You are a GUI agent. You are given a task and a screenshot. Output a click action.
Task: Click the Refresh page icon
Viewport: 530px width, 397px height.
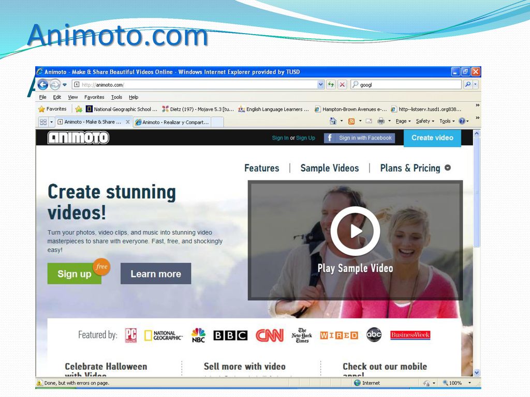pos(331,84)
